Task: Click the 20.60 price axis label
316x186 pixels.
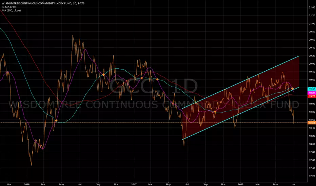Action: point(312,40)
